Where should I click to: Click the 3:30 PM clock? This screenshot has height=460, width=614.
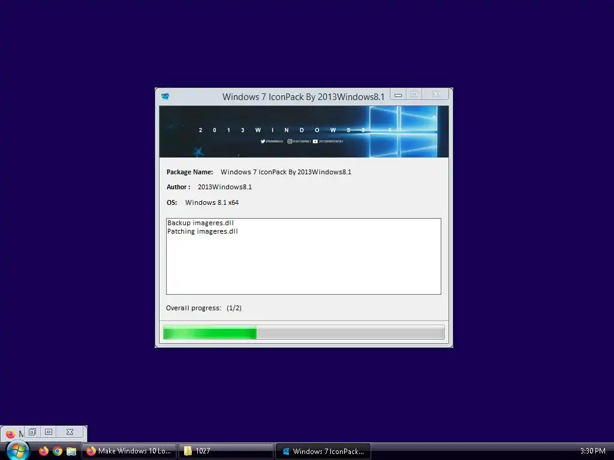[x=592, y=451]
